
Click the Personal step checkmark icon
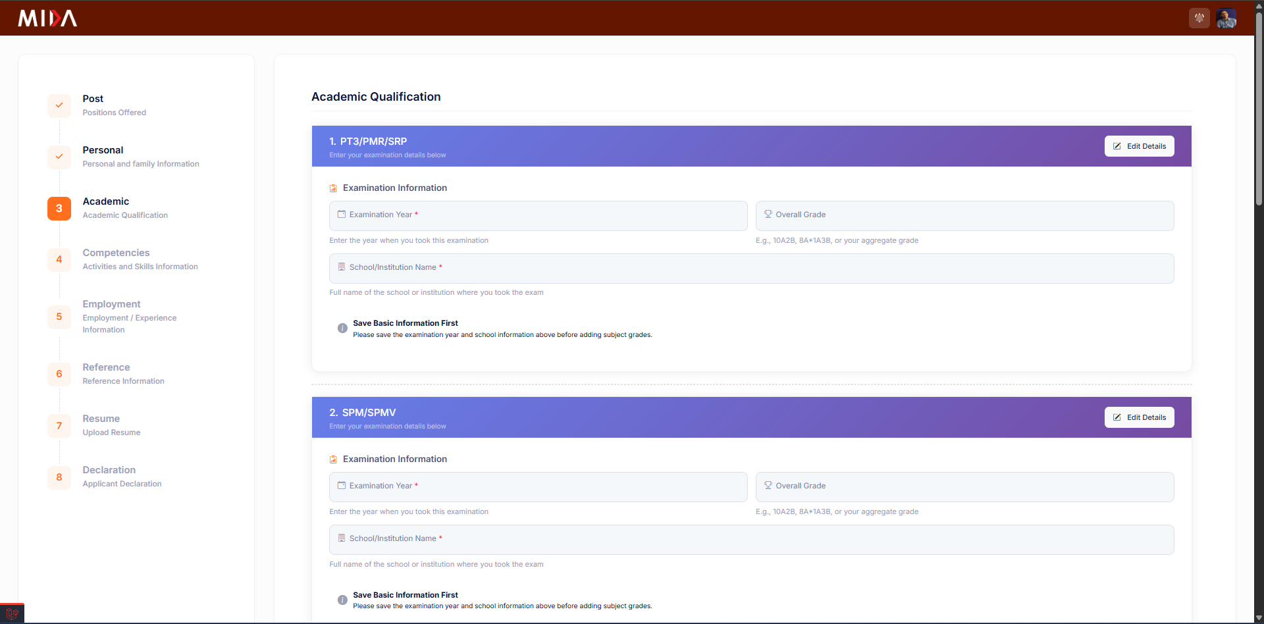click(x=59, y=157)
